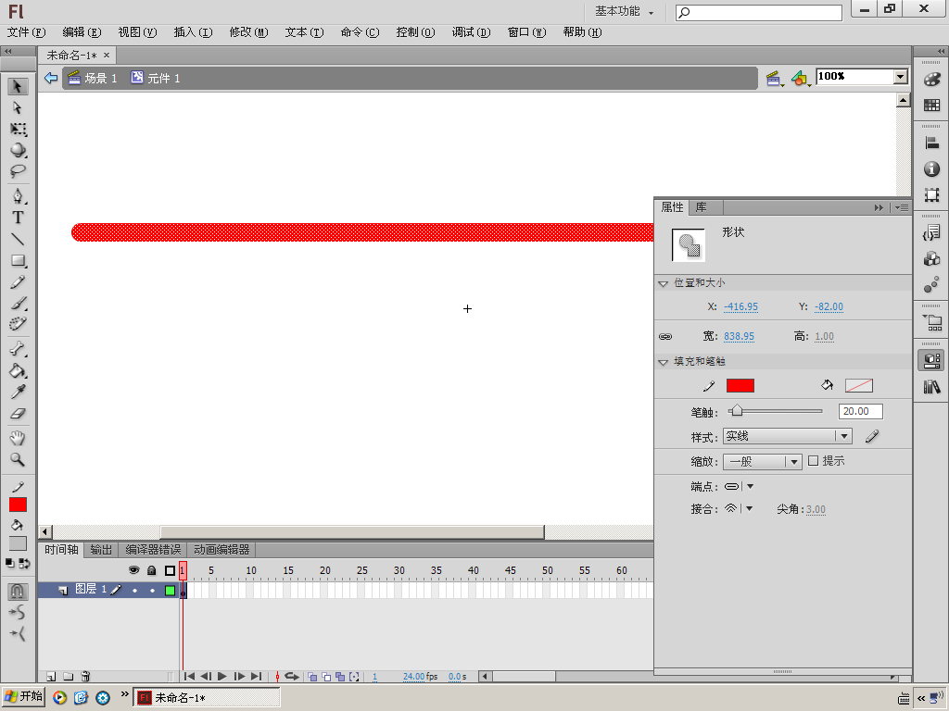The height and width of the screenshot is (711, 949).
Task: Select the Brush tool
Action: point(18,303)
